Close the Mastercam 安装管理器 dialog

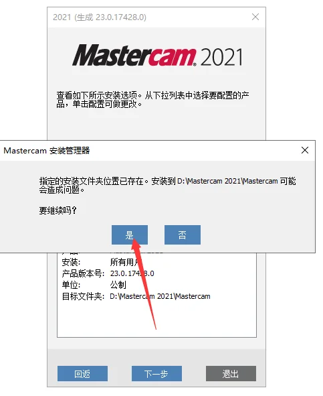click(x=305, y=150)
